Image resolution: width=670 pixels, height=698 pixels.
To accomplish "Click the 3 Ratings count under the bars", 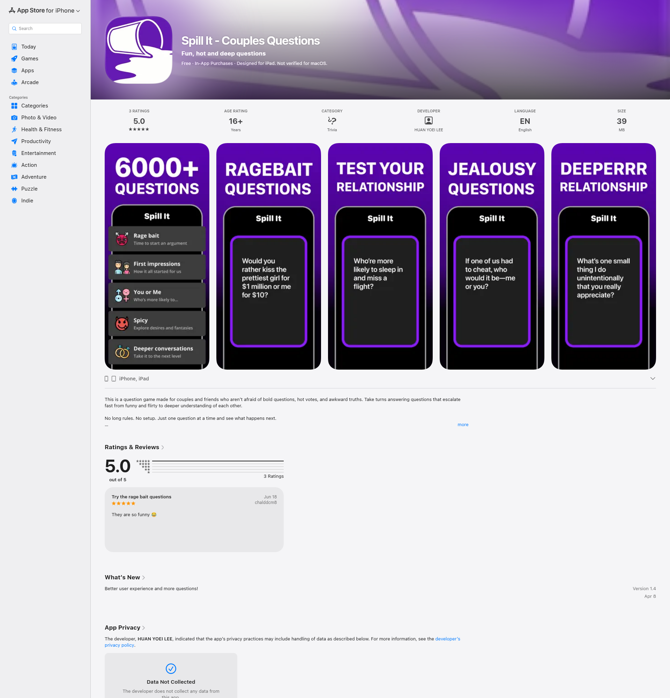I will (x=274, y=476).
